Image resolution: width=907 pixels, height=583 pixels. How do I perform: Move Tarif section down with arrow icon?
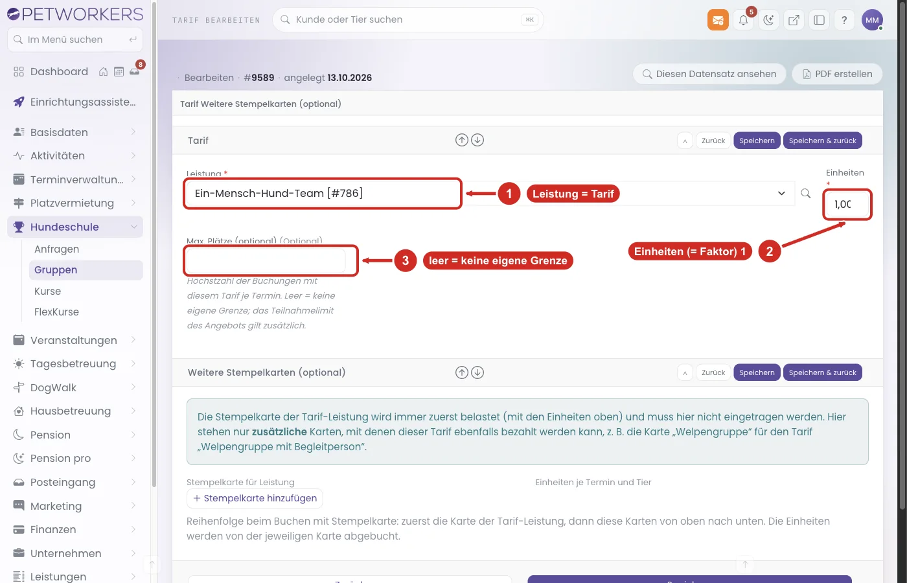click(x=477, y=140)
